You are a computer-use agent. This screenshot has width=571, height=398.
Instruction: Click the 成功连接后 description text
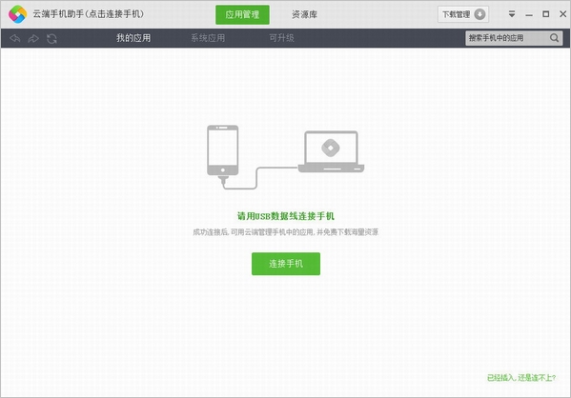click(286, 232)
